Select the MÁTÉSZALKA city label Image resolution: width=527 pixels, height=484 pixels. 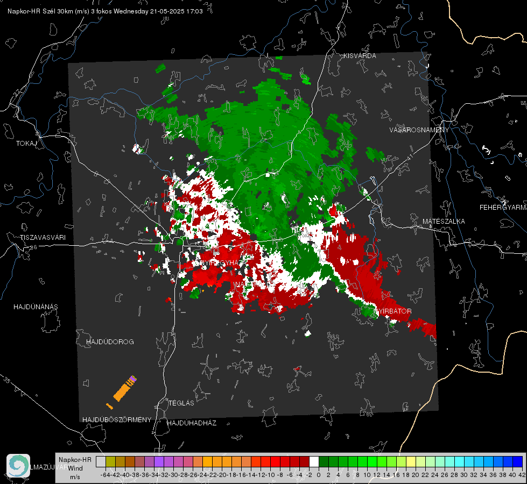[x=444, y=222]
